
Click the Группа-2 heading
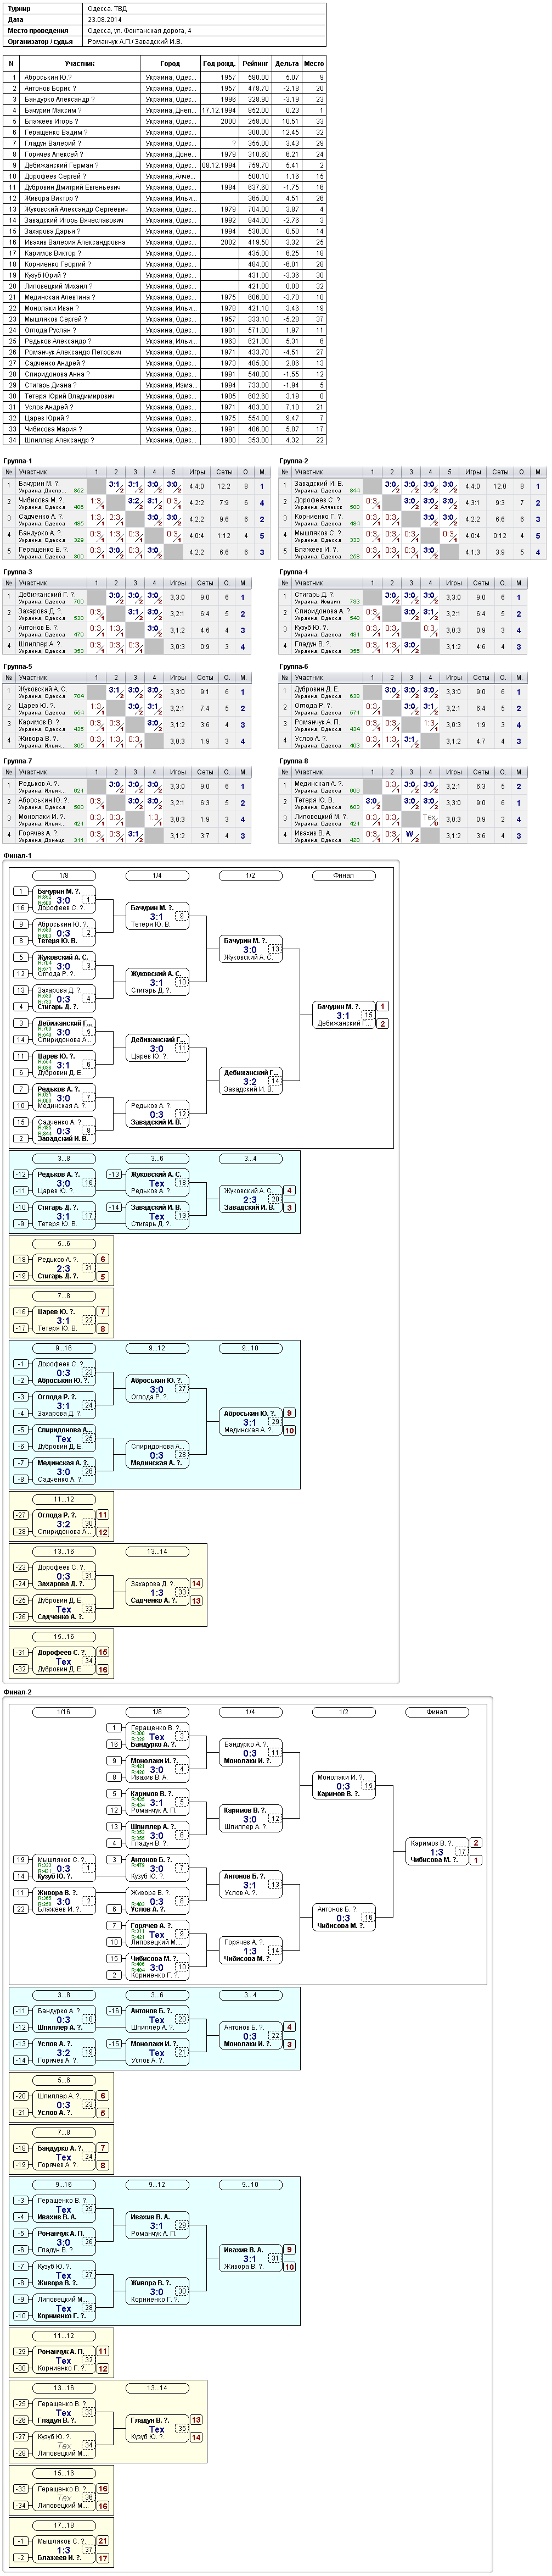(x=294, y=461)
